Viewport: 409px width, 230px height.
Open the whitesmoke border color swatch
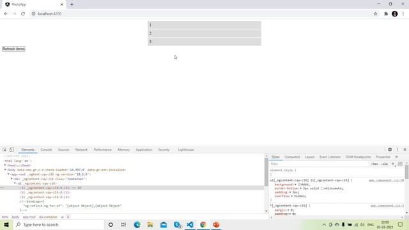322,188
